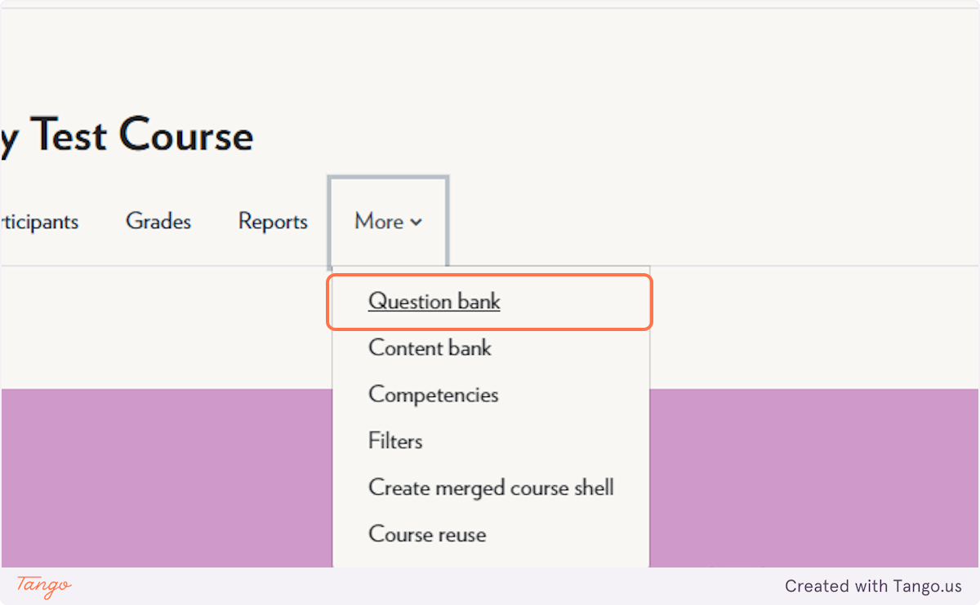Click blank space below Course reuse in menu

(x=491, y=559)
